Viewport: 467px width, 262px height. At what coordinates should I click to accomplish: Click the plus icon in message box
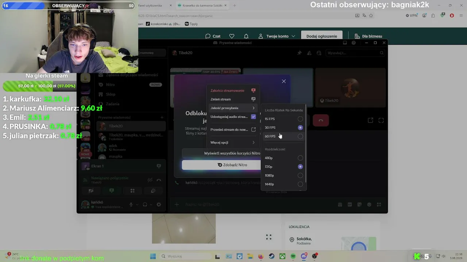(177, 205)
